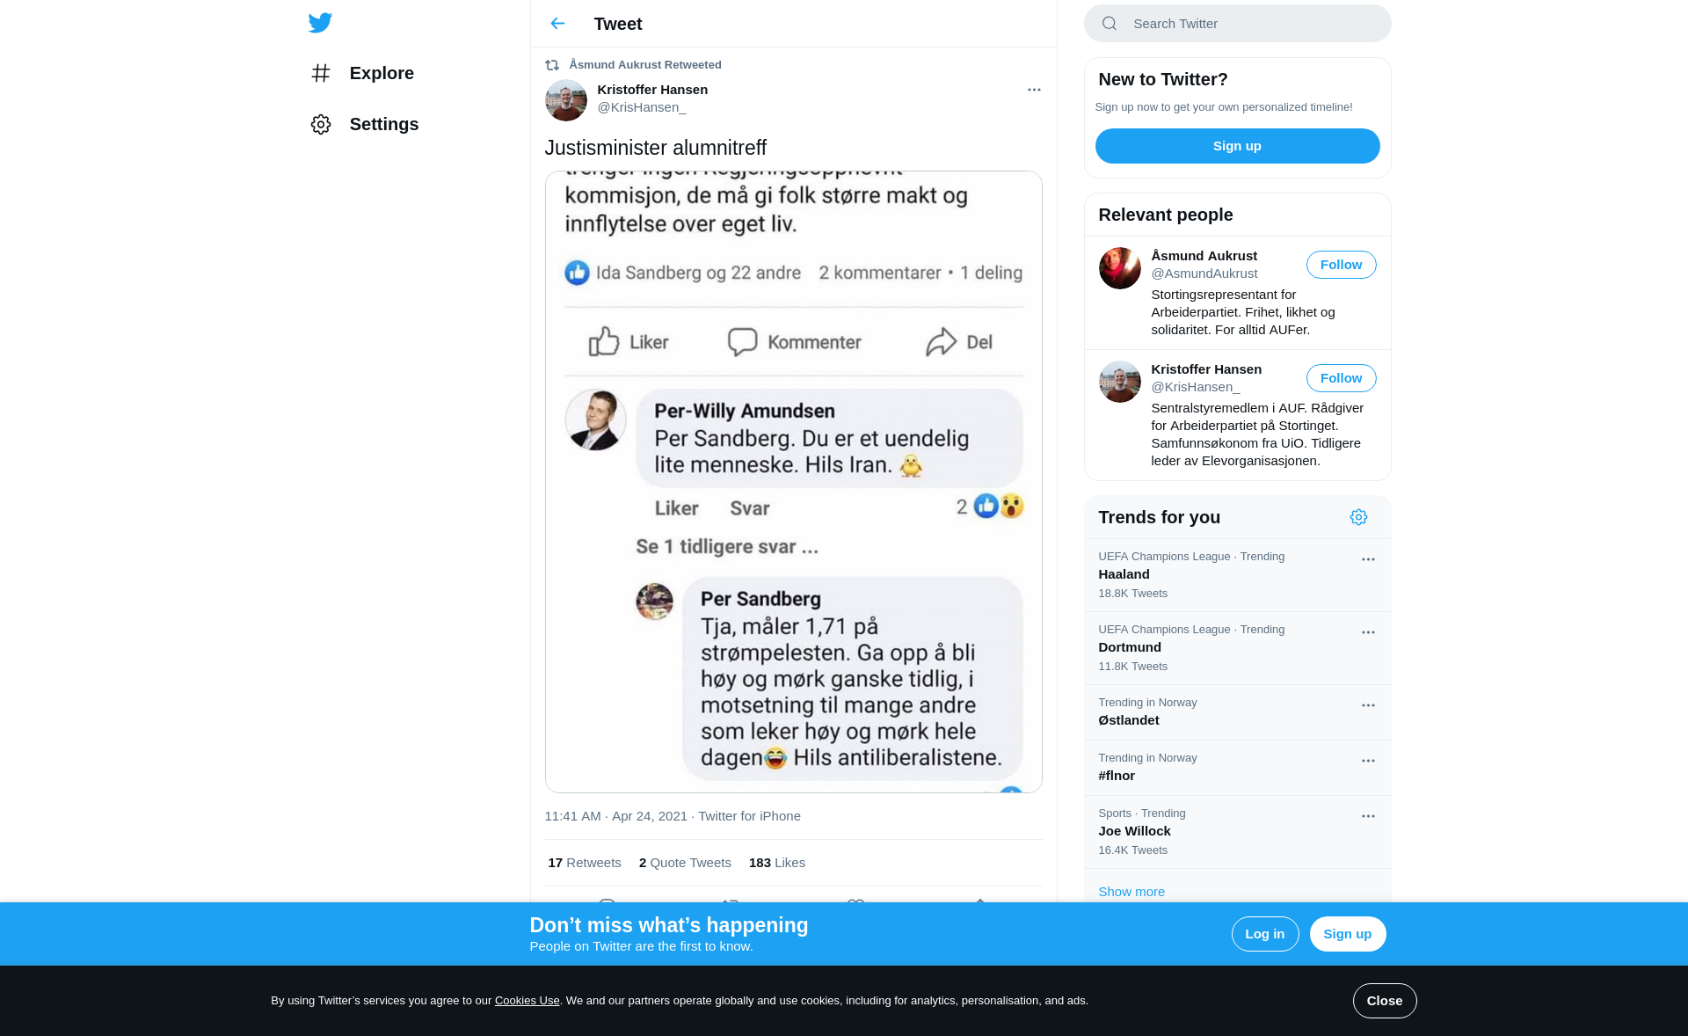Open the Facebook screenshot image

click(x=793, y=482)
